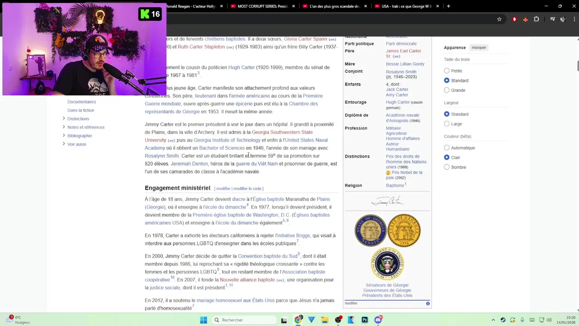This screenshot has height=326, width=579.
Task: Open a new browser tab with plus
Action: click(x=448, y=6)
